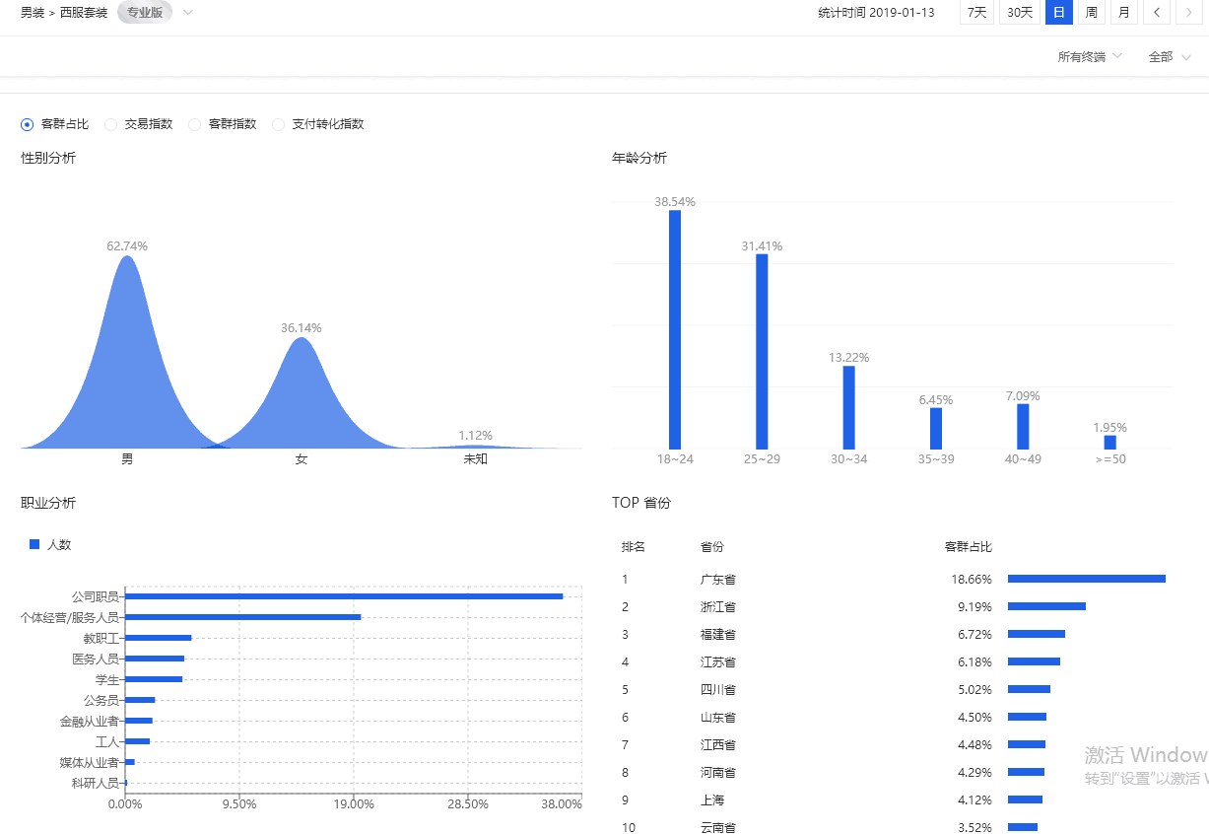Switch to the 30天 time range

[1019, 13]
